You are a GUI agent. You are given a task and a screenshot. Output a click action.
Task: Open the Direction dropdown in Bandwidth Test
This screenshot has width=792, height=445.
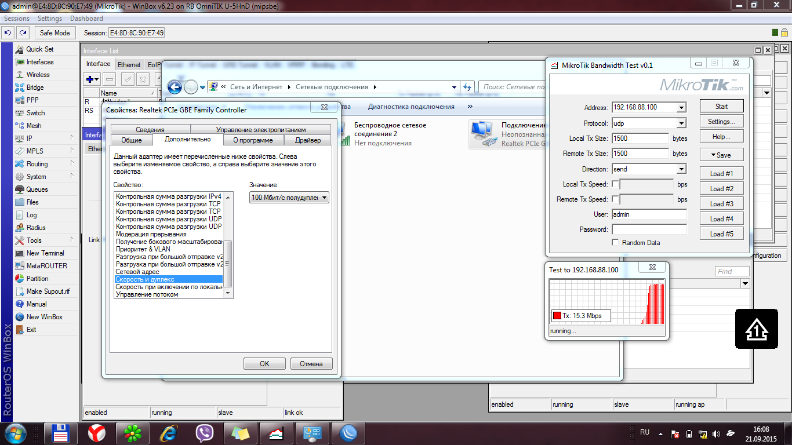(x=681, y=169)
